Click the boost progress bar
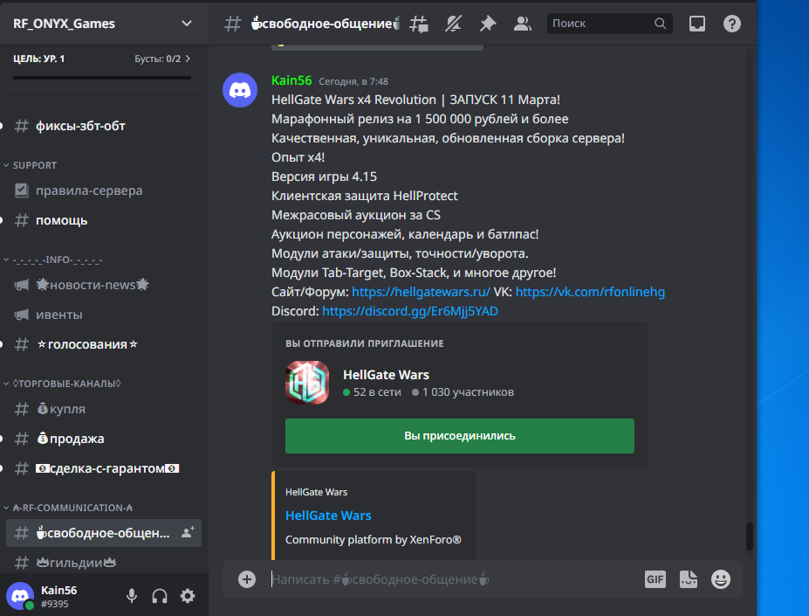The height and width of the screenshot is (616, 809). [102, 78]
